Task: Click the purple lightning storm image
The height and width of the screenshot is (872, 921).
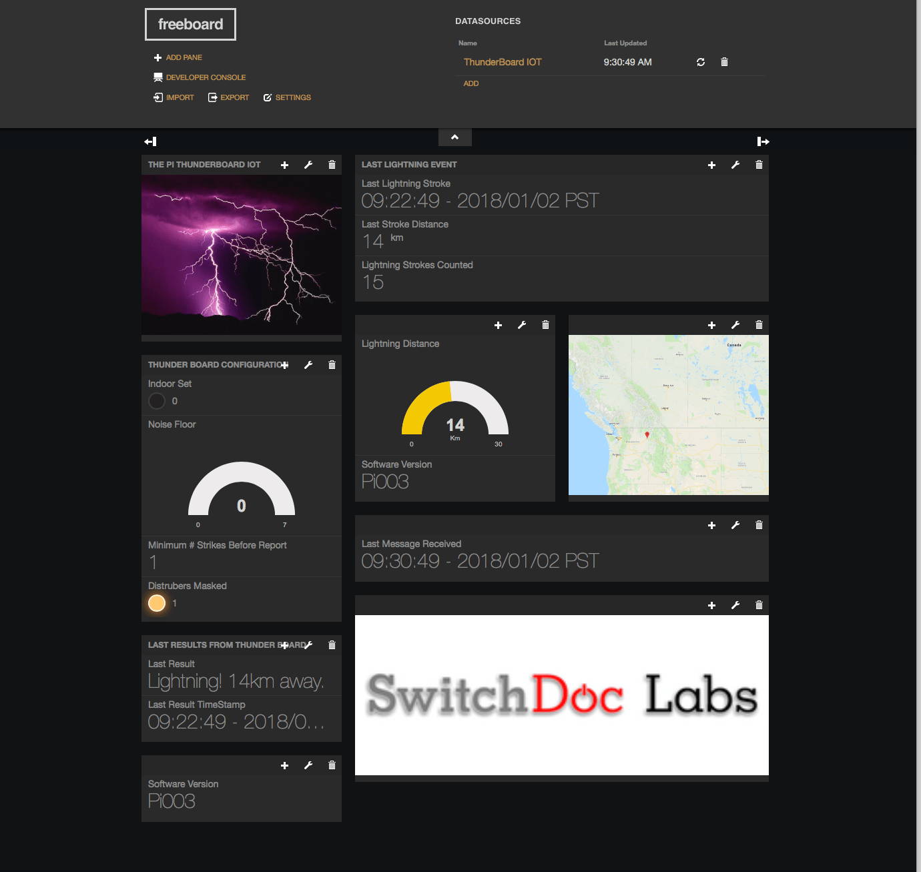Action: point(242,255)
